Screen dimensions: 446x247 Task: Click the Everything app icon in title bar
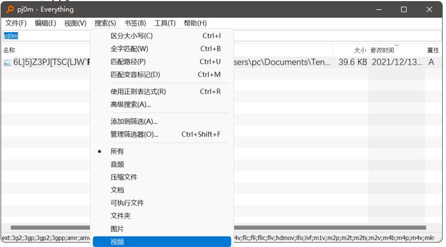point(10,9)
